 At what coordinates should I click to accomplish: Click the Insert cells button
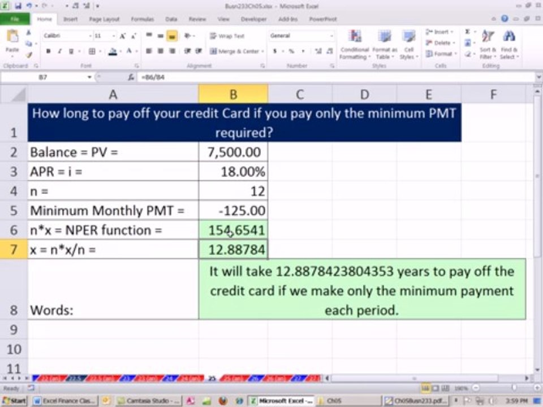click(x=439, y=32)
